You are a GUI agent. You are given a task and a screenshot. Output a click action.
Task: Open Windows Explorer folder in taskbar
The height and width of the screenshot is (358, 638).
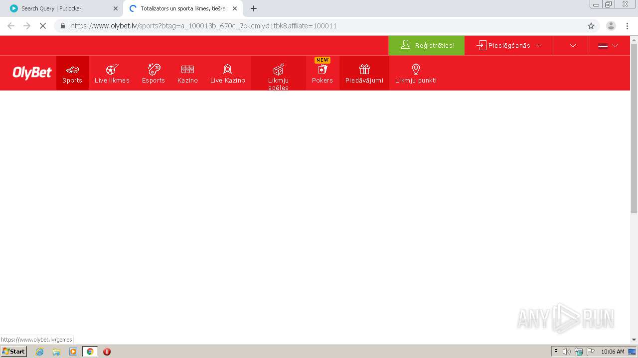56,352
